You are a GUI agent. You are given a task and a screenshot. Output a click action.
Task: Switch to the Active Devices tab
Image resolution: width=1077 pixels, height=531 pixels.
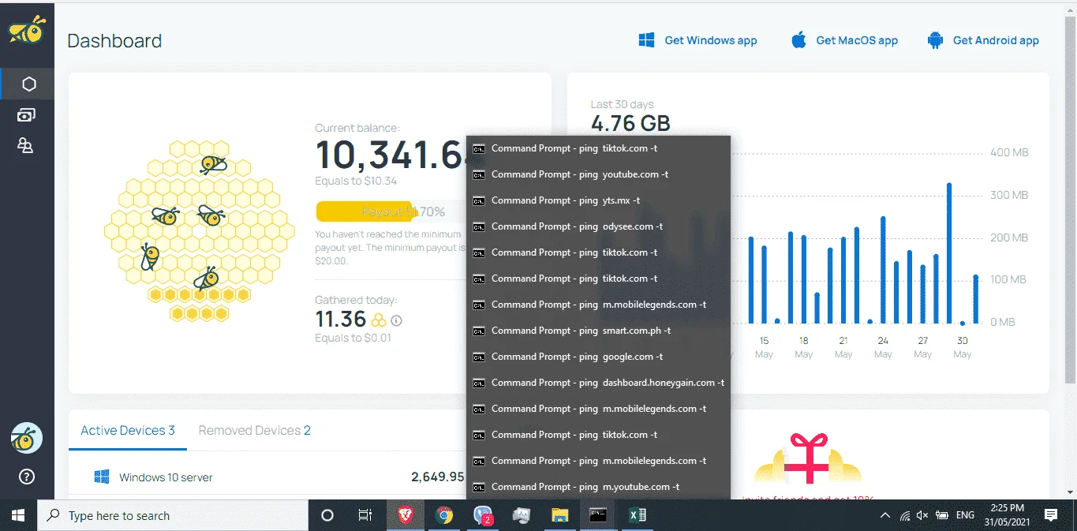coord(128,431)
